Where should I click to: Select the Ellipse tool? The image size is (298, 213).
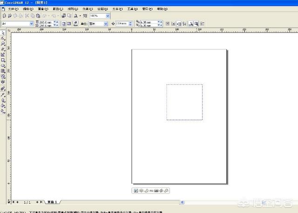tap(3, 66)
